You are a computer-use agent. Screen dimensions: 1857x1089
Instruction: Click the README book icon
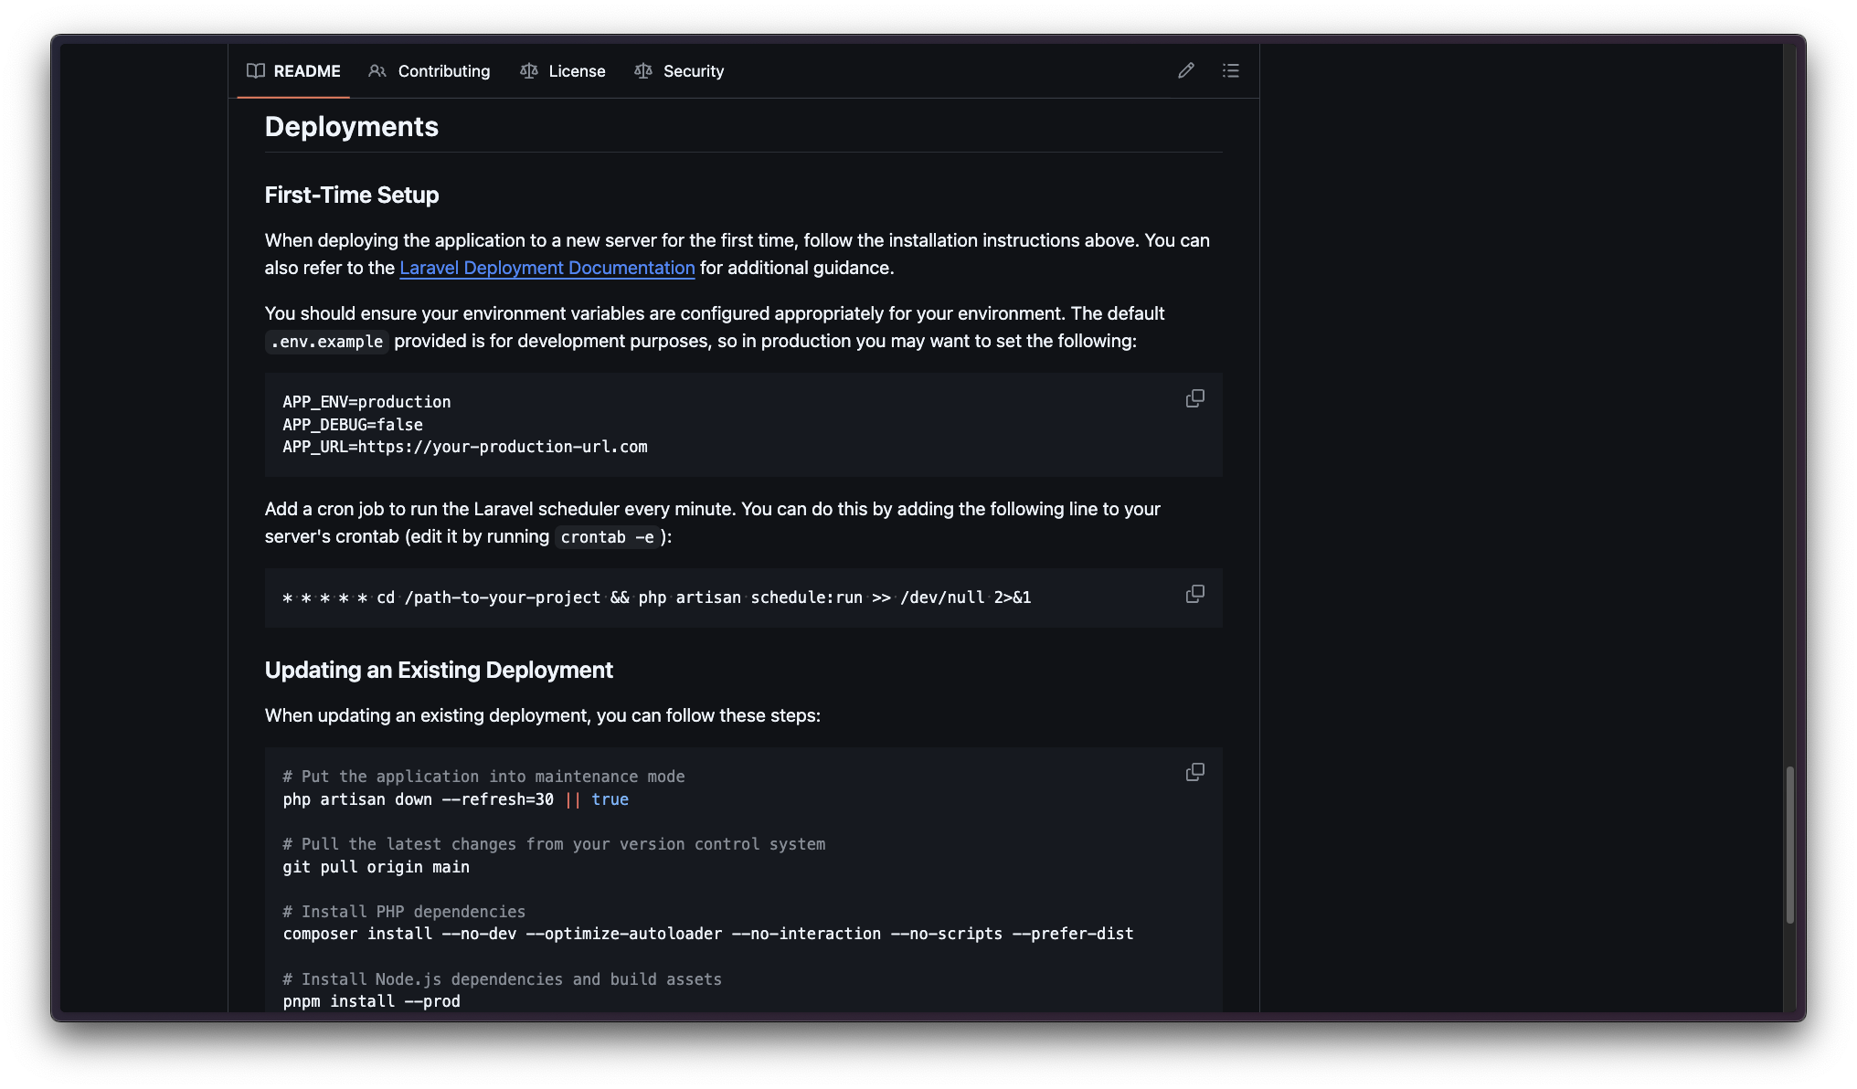coord(256,71)
